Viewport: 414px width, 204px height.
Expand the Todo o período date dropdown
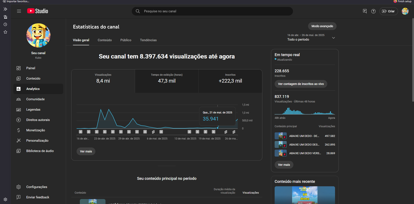[311, 37]
